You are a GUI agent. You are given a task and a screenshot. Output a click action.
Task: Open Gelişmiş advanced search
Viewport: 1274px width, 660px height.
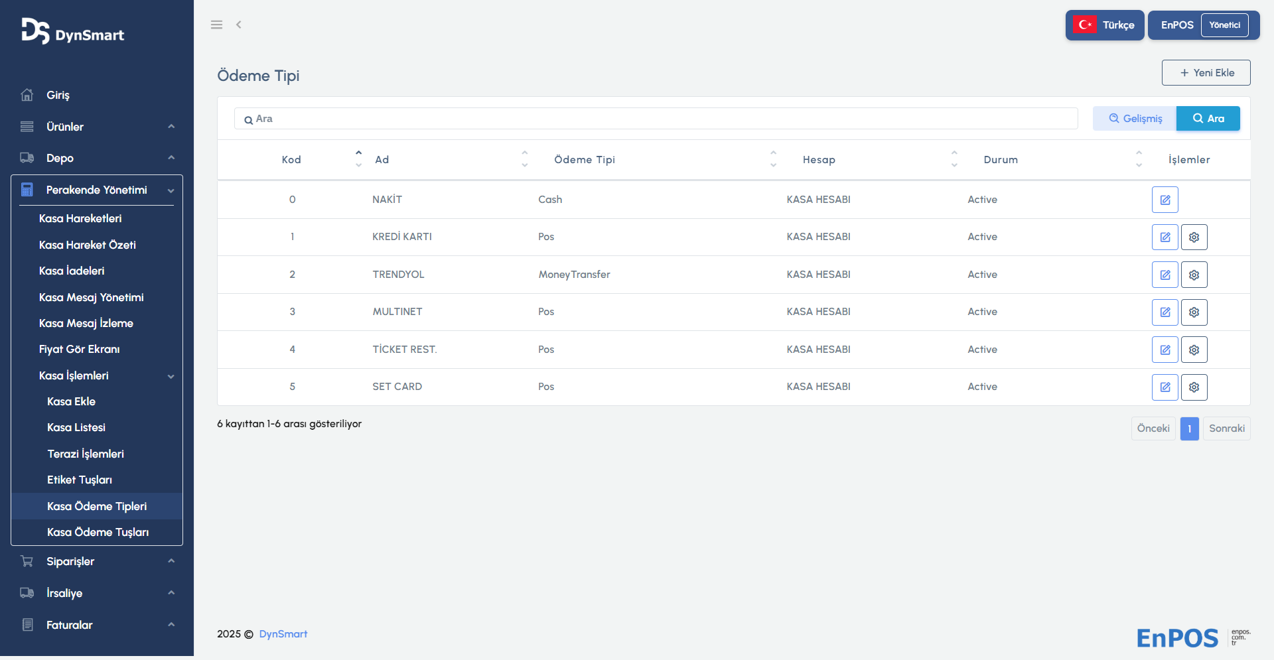pos(1135,119)
